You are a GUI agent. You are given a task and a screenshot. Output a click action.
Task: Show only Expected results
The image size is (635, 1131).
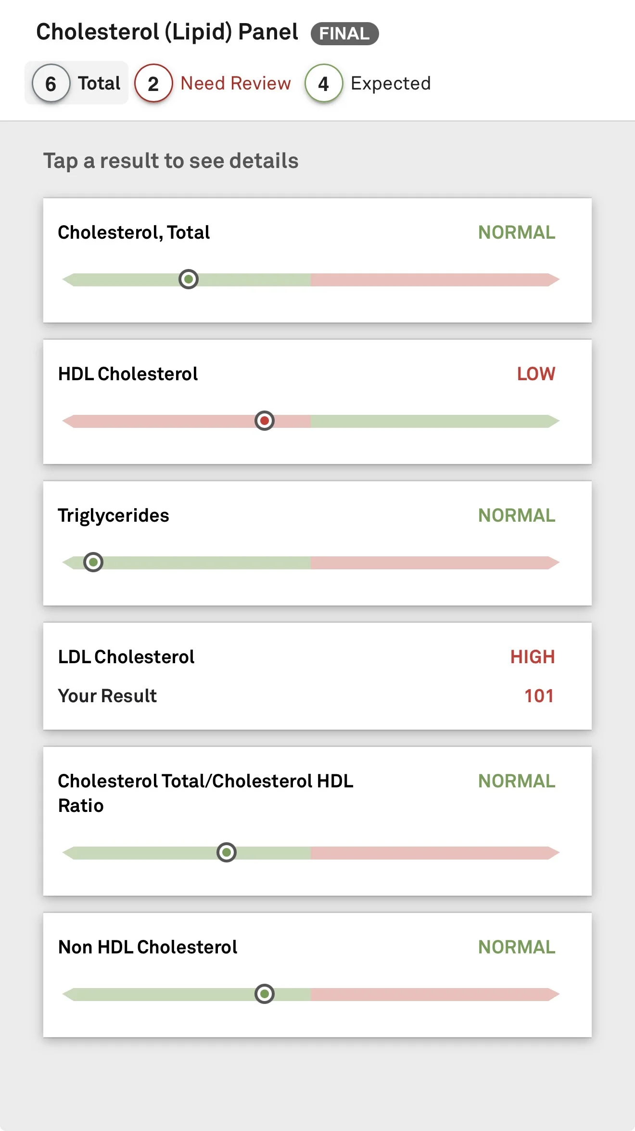coord(368,83)
